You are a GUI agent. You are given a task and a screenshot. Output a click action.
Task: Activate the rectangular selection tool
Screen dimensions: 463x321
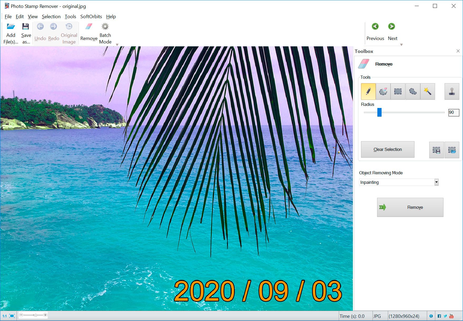tap(398, 91)
